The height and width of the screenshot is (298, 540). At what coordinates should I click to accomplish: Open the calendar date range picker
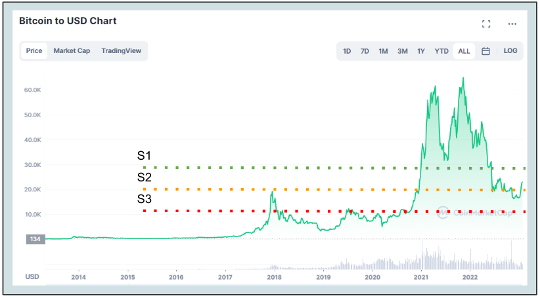point(485,51)
